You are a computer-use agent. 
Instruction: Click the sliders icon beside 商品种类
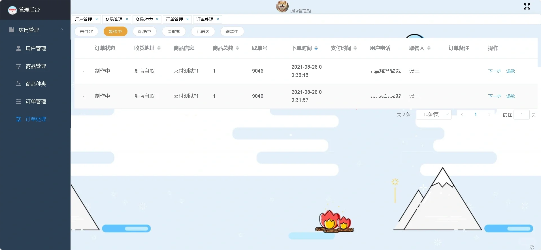point(18,84)
